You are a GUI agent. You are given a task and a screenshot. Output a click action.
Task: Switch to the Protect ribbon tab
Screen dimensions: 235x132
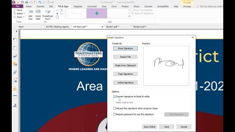(x=125, y=7)
